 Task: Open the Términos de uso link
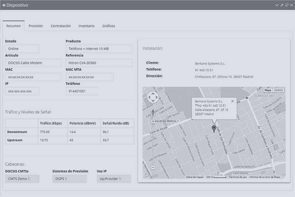(238, 177)
